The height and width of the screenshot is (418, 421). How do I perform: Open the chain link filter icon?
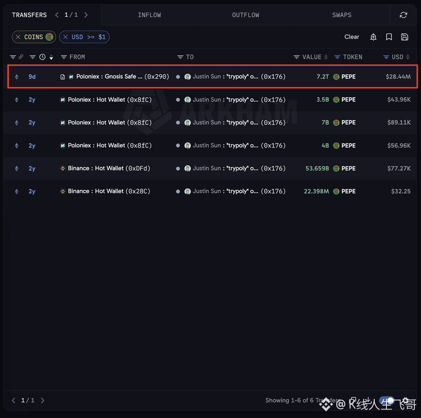pyautogui.click(x=21, y=57)
